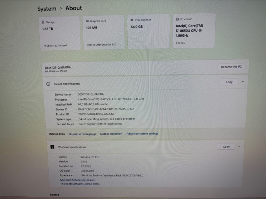Click the Windows logo icon in Windows specifications
266x199 pixels.
(52, 147)
